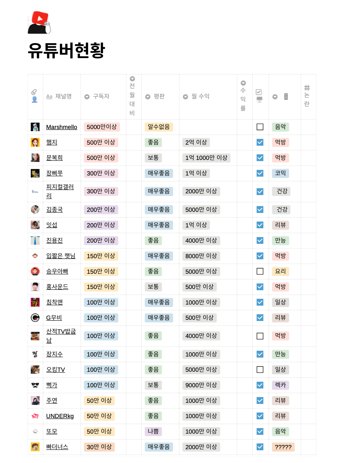Click 김종국 avatar icon
Image resolution: width=341 pixels, height=463 pixels.
click(x=35, y=209)
